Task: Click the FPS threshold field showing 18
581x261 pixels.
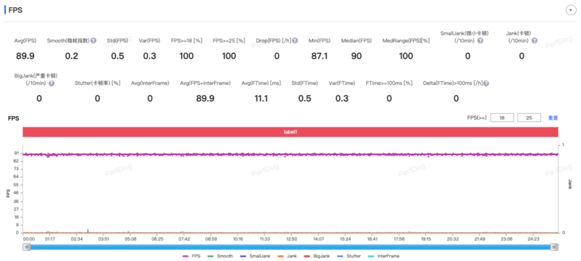Action: (502, 118)
